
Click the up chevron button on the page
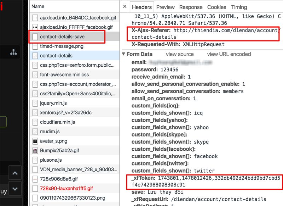pos(15,173)
